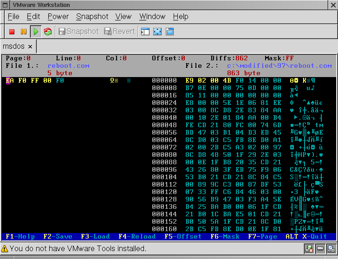Click the Line:0 indicator
338x259 pixels.
tap(68, 58)
